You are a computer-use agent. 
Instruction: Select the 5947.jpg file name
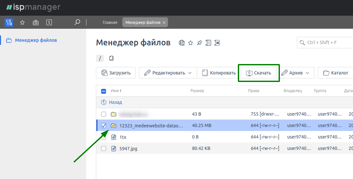coord(128,149)
